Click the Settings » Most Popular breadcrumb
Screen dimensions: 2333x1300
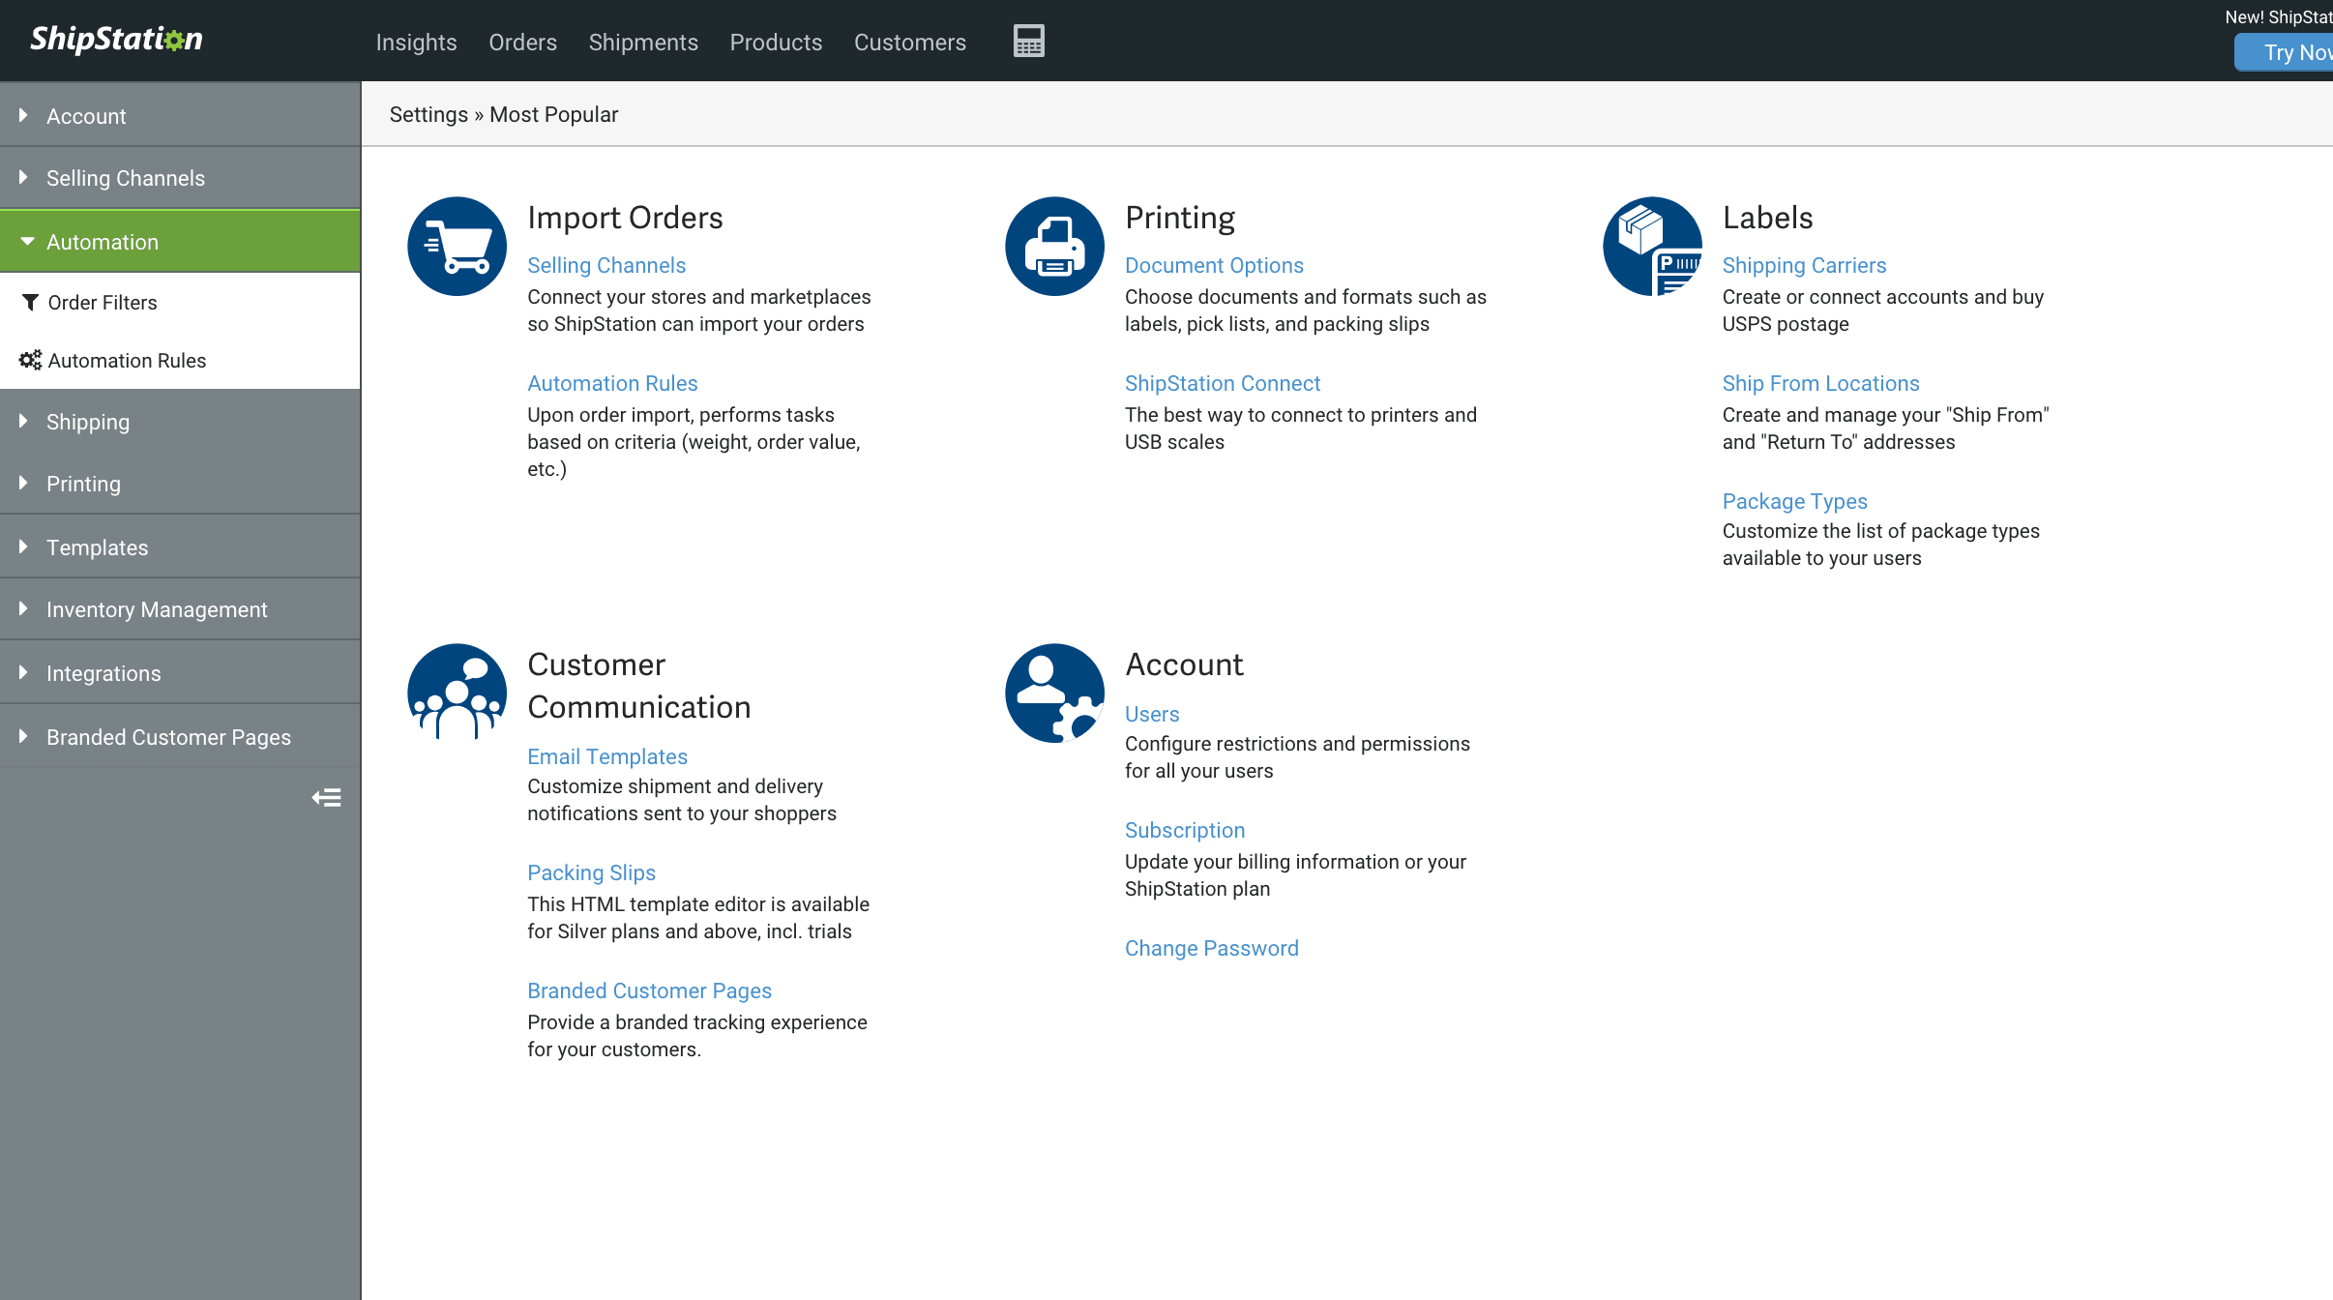pyautogui.click(x=503, y=114)
